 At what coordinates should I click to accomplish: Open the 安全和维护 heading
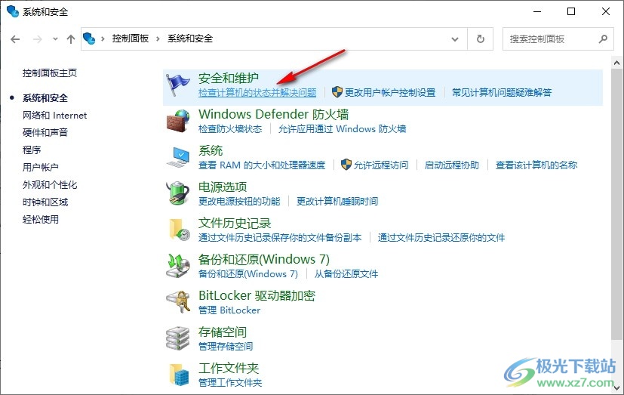[229, 78]
